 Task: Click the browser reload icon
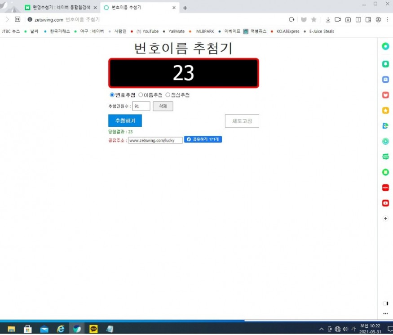pyautogui.click(x=291, y=19)
